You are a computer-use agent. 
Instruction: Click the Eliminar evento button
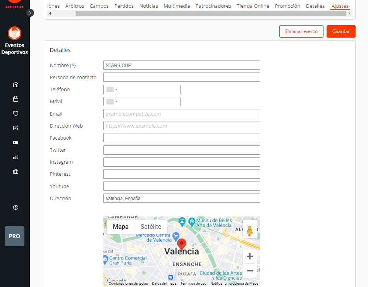click(301, 31)
